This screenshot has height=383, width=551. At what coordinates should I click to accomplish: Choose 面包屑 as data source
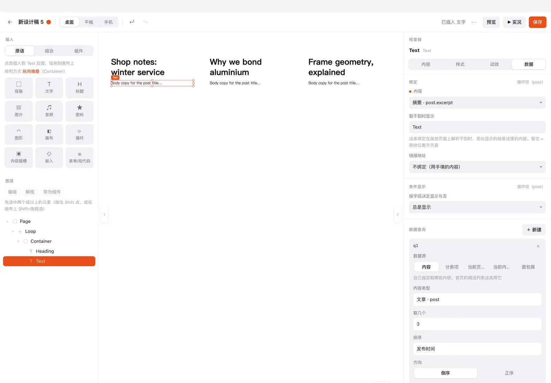coord(528,267)
